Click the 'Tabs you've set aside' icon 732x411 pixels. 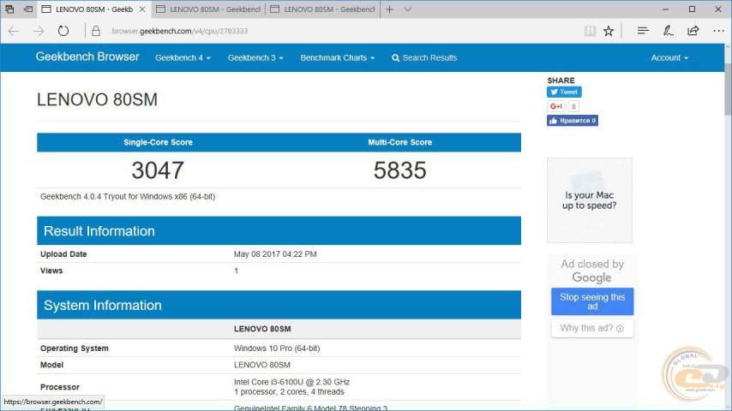click(9, 9)
